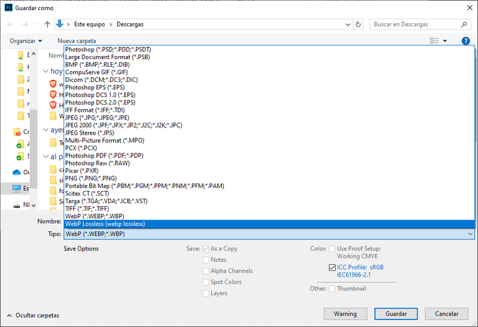478x327 pixels.
Task: Open recent locations dropdown arrow
Action: click(37, 25)
